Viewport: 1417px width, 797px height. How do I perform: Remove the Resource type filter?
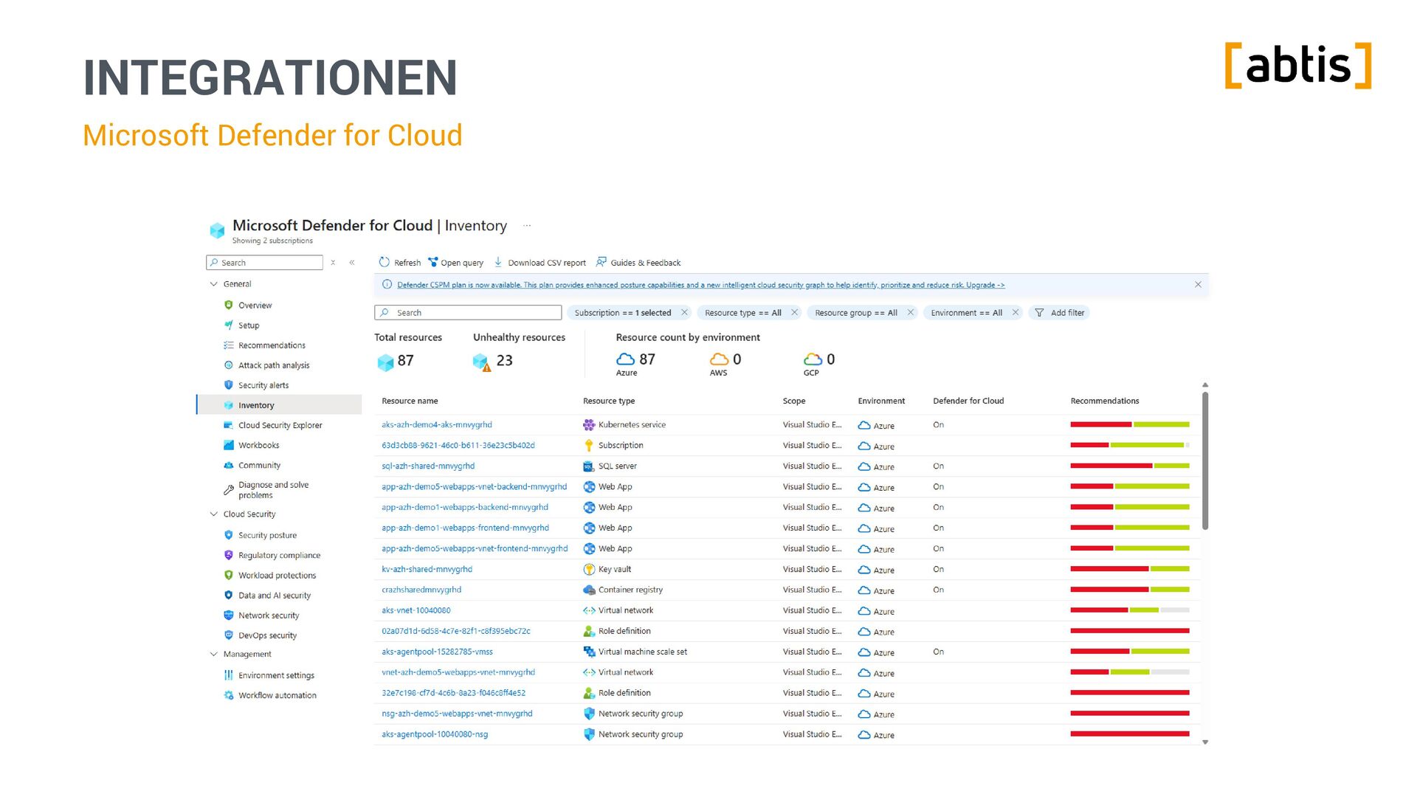[x=794, y=313]
